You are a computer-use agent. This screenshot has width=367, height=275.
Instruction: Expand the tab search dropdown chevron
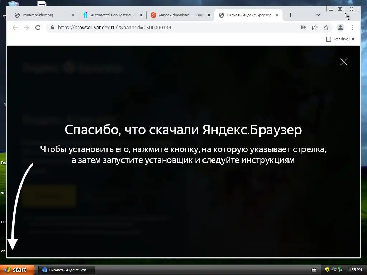[x=318, y=15]
